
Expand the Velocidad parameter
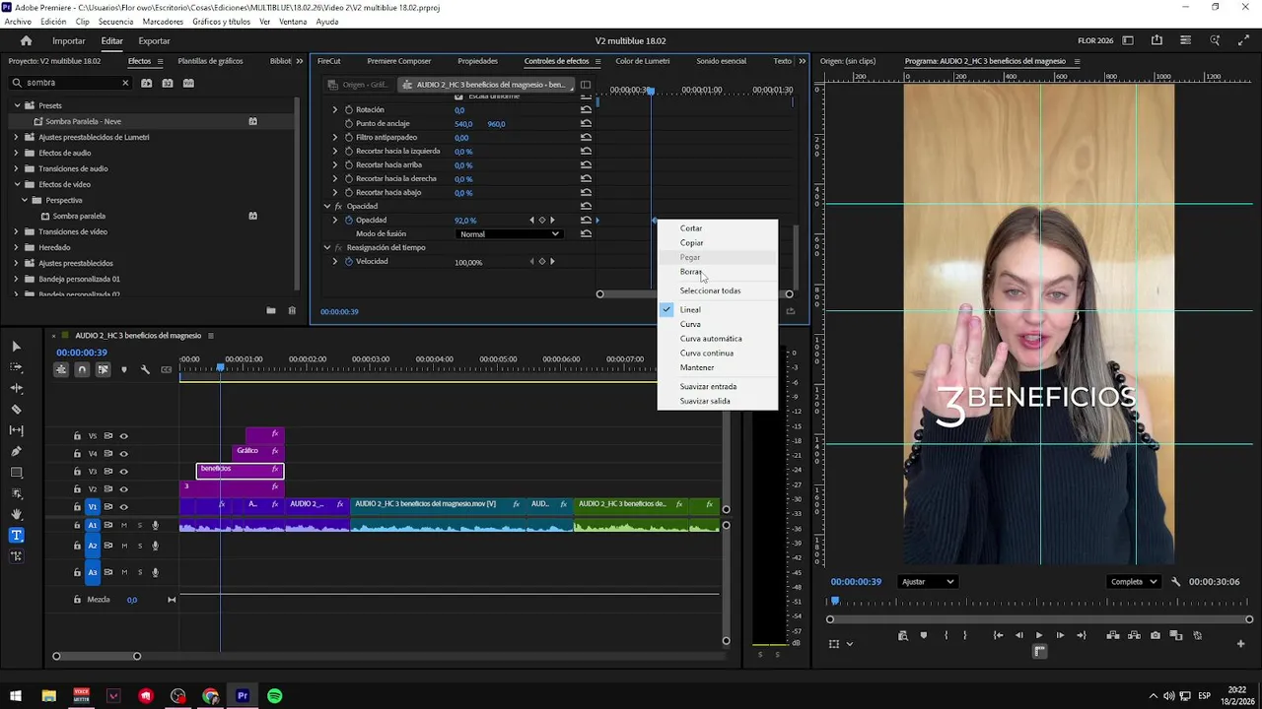335,261
